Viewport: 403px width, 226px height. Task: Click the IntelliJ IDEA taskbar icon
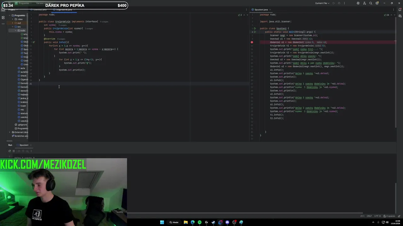point(220,222)
